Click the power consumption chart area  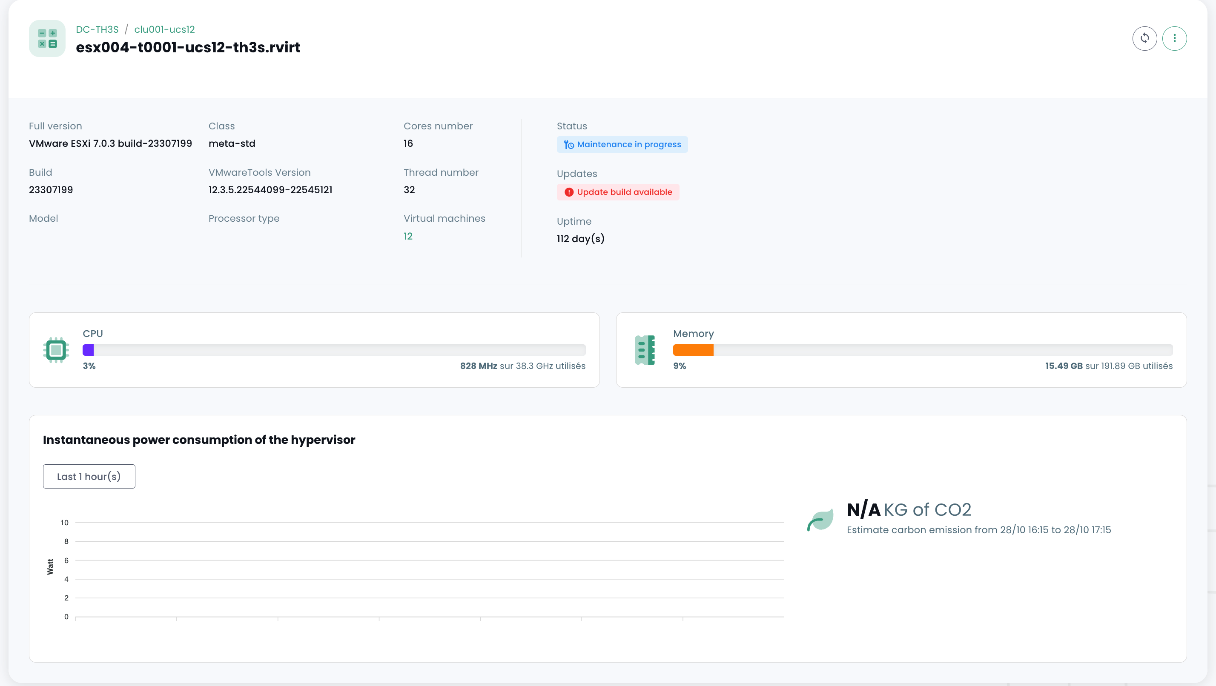pyautogui.click(x=430, y=569)
